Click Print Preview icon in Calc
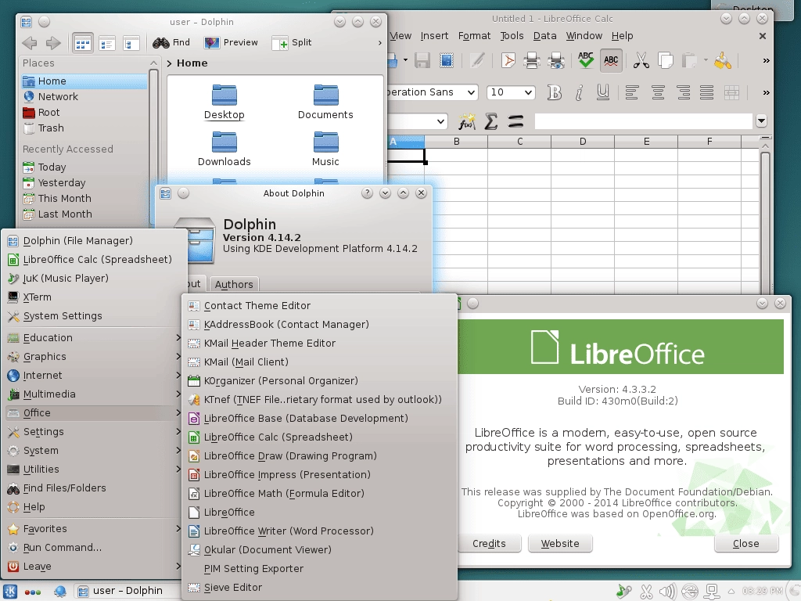This screenshot has height=601, width=801. 556,61
